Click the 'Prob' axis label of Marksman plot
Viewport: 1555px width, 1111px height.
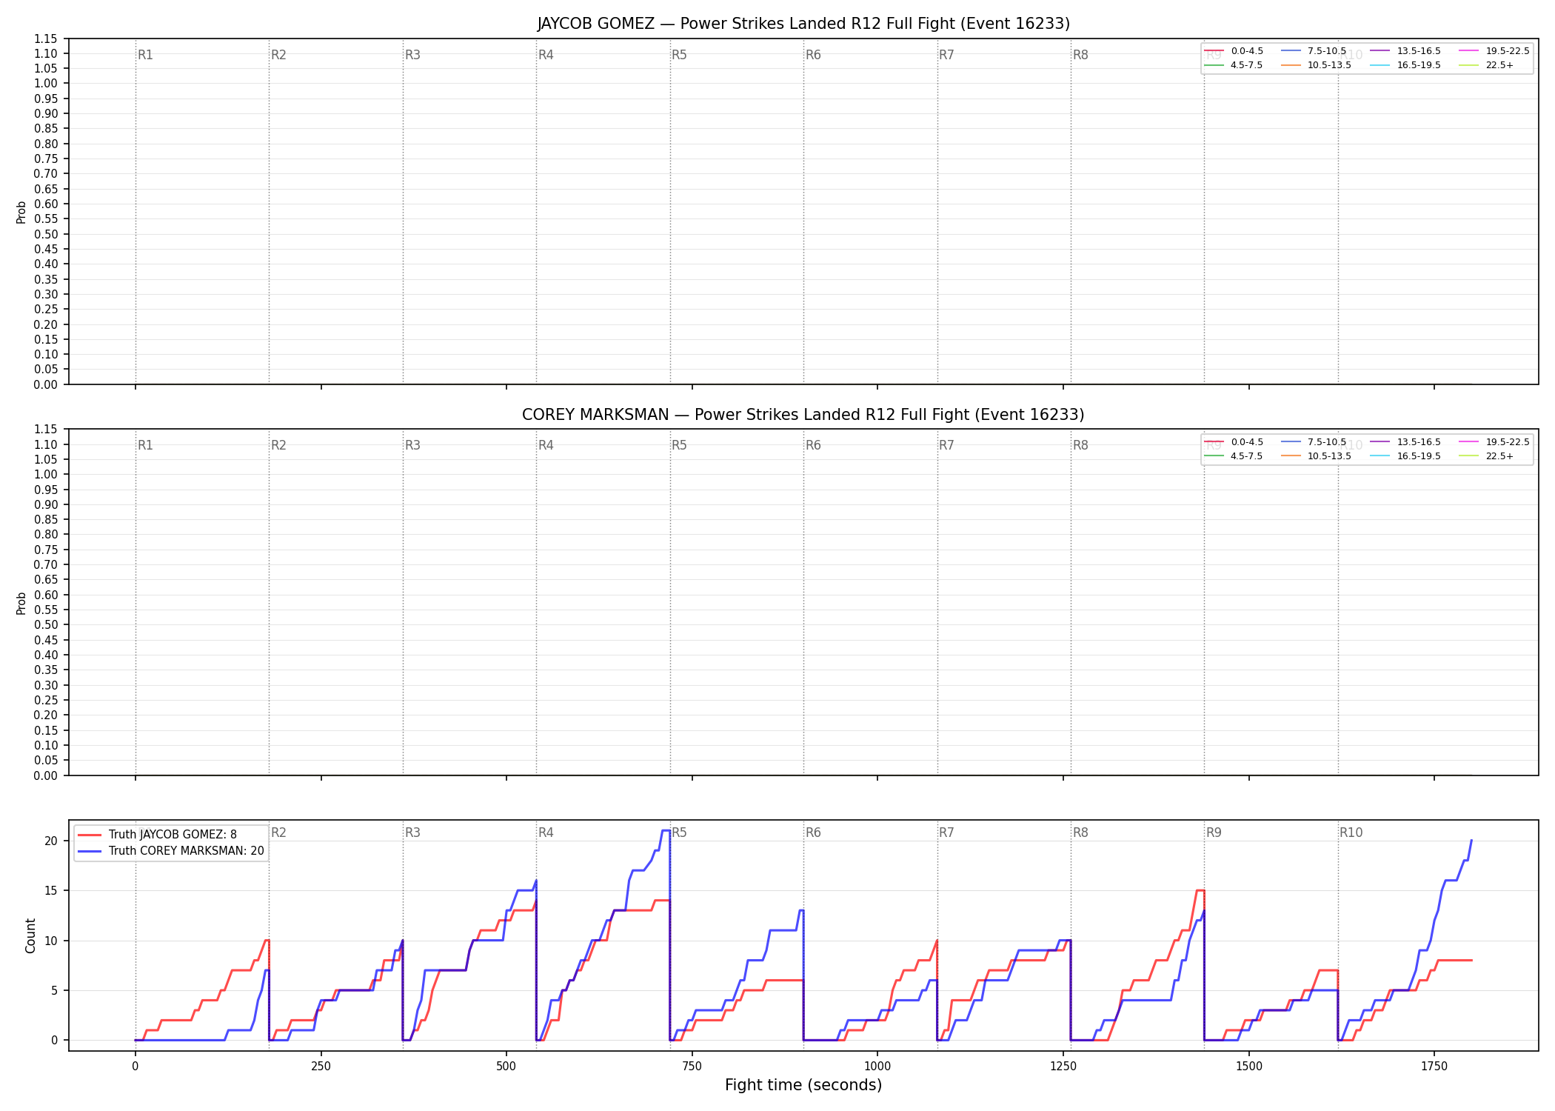(x=21, y=603)
